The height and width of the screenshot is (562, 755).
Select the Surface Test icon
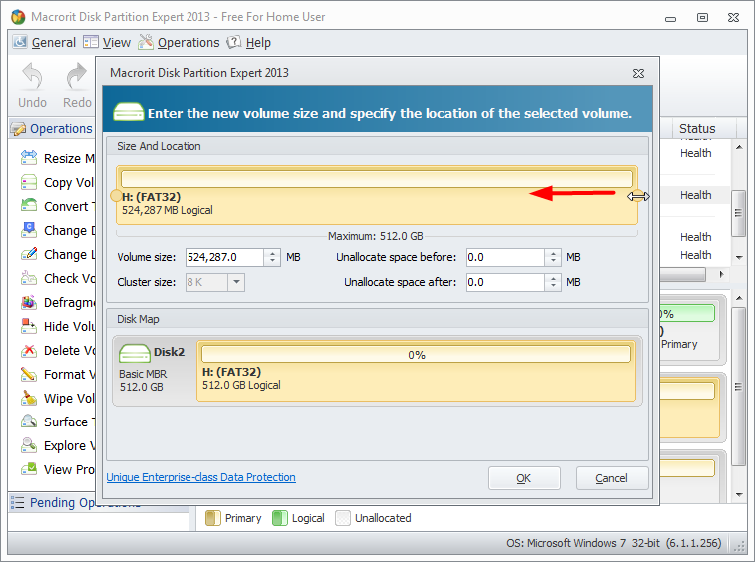pos(29,421)
